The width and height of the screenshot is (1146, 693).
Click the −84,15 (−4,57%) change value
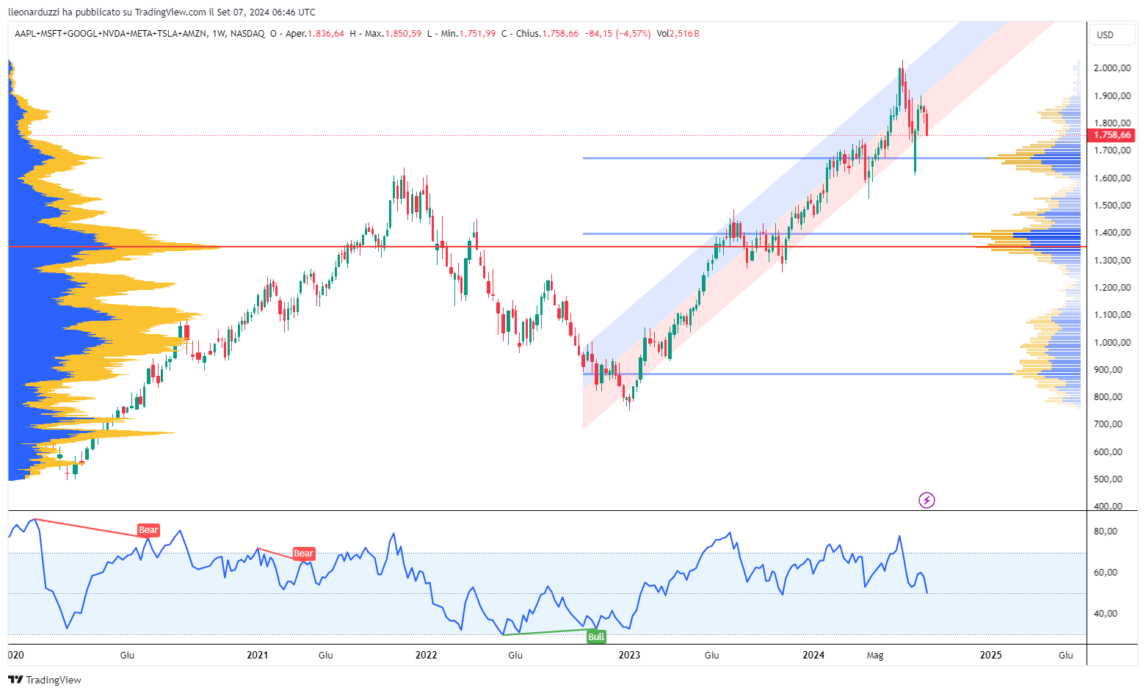[617, 34]
